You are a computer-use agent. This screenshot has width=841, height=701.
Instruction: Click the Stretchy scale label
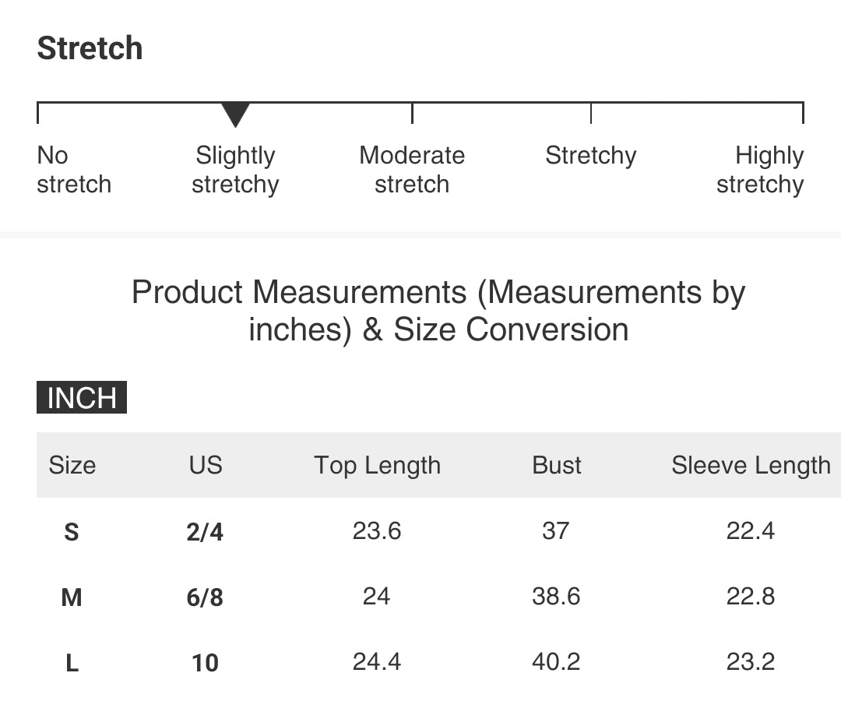tap(590, 156)
